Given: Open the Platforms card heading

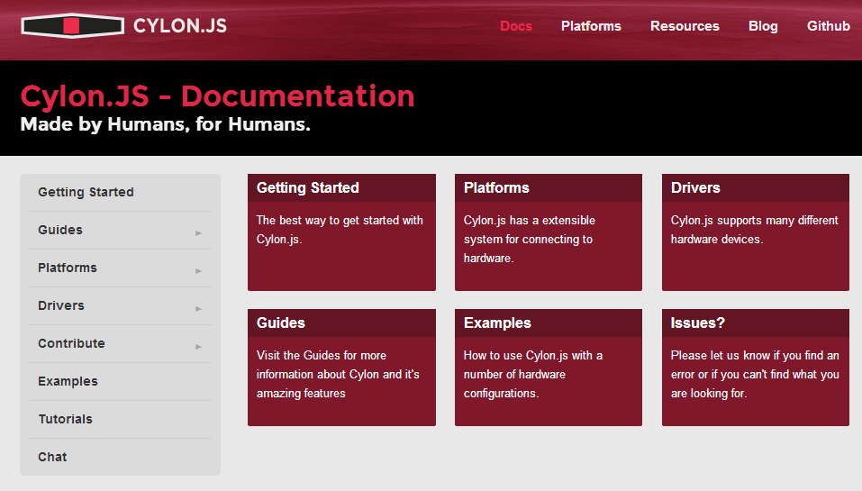Looking at the screenshot, I should (x=496, y=188).
